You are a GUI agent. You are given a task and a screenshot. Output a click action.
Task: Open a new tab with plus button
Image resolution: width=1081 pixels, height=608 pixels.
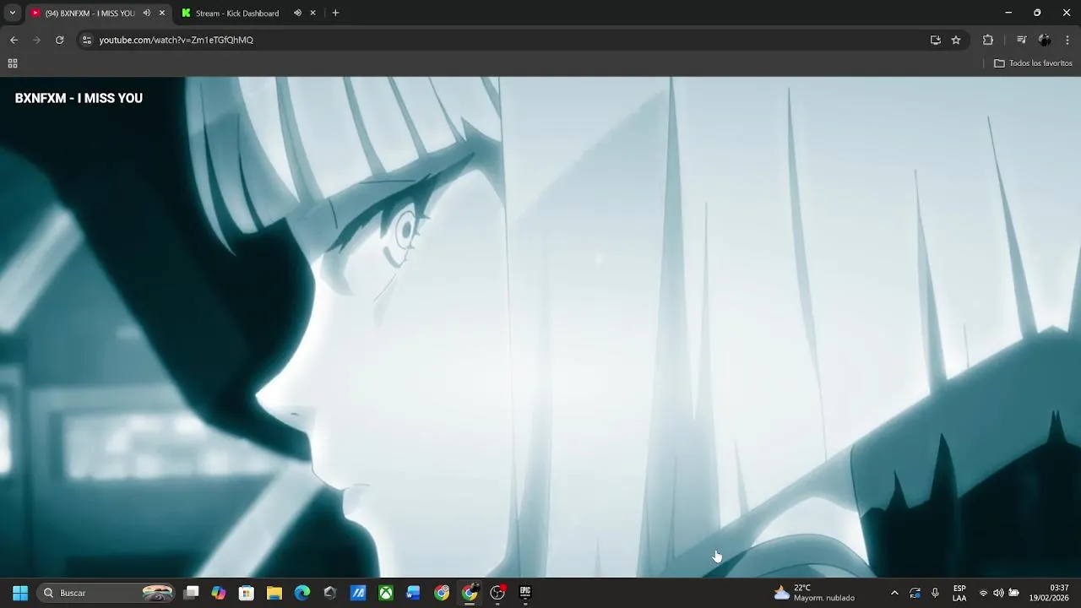click(335, 13)
